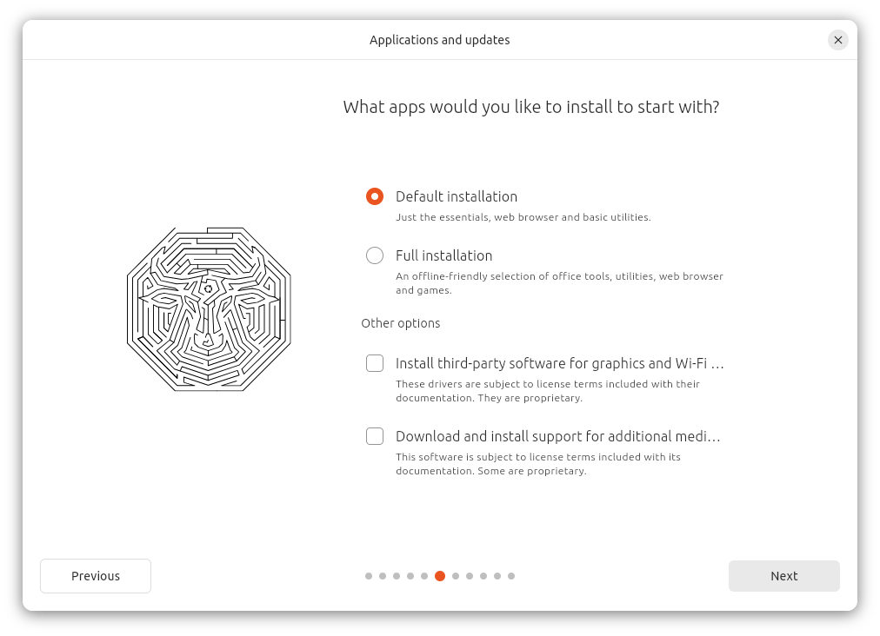Click the 'What apps would you like' heading

(530, 107)
